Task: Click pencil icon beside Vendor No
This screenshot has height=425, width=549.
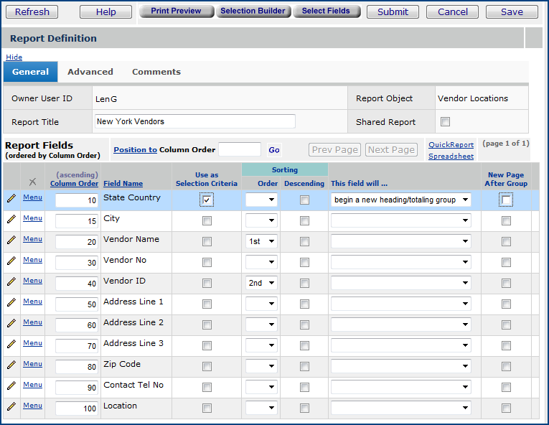Action: [11, 261]
